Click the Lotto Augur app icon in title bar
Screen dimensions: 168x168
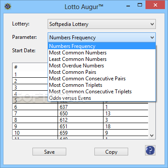(8, 6)
